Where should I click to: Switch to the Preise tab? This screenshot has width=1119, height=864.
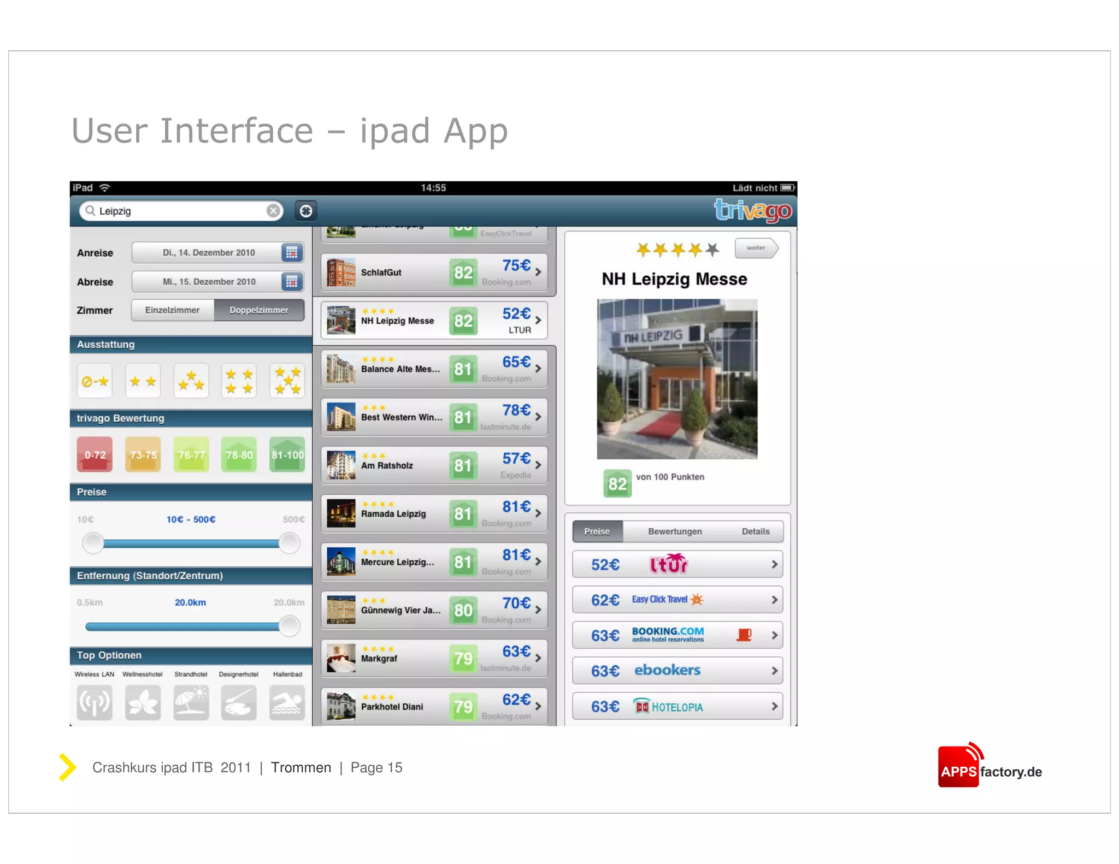click(597, 531)
